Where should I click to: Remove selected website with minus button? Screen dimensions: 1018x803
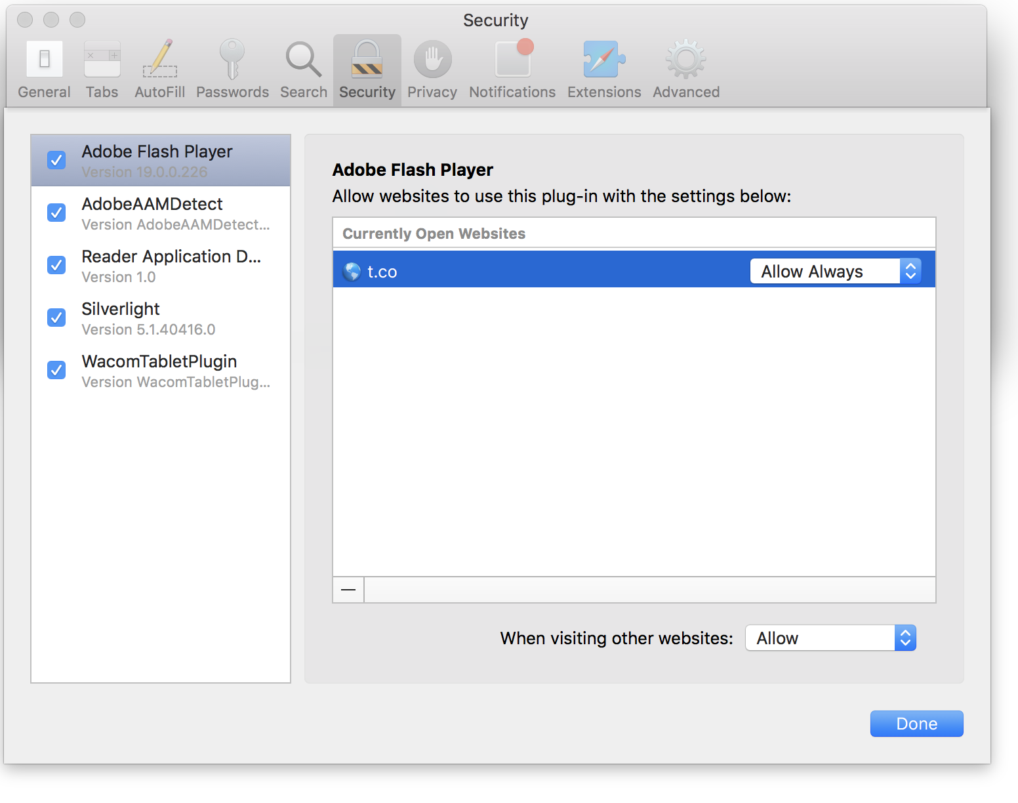click(348, 590)
